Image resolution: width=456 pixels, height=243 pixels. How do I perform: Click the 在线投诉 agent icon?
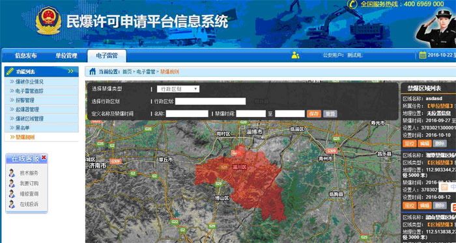(x=12, y=204)
